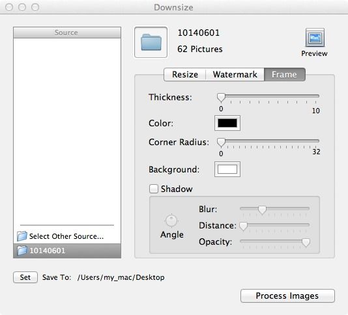
Task: Click the Blur slider knob
Action: click(x=262, y=210)
